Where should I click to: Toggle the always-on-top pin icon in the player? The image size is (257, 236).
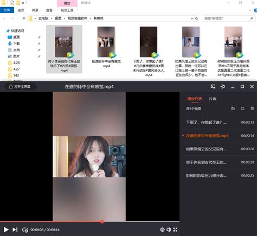coord(223,86)
